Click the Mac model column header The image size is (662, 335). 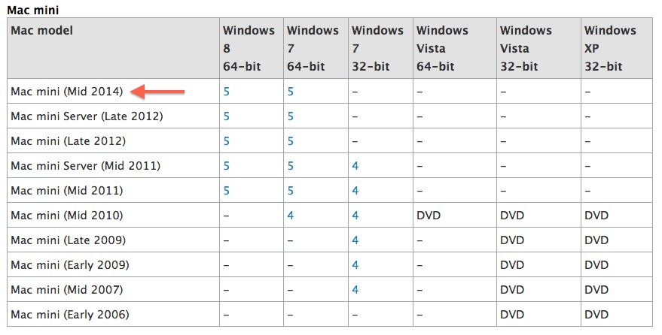(x=41, y=30)
